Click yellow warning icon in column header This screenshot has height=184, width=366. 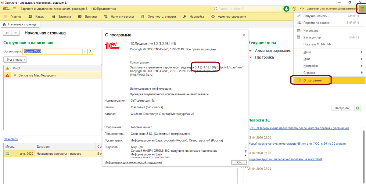coord(7,68)
